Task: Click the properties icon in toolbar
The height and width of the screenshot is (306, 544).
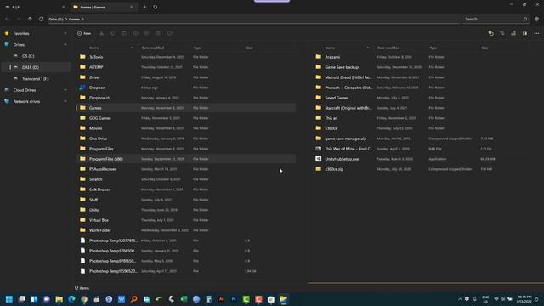Action: coord(170,33)
